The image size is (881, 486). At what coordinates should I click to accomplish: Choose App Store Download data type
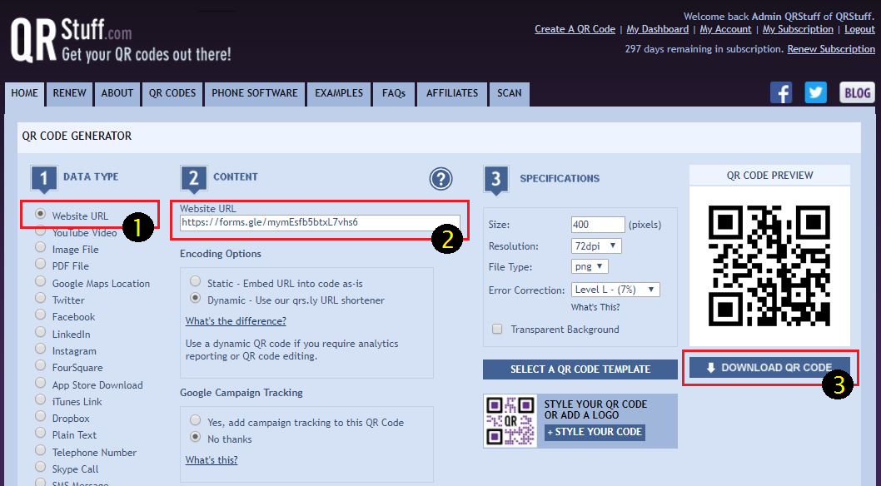click(40, 383)
